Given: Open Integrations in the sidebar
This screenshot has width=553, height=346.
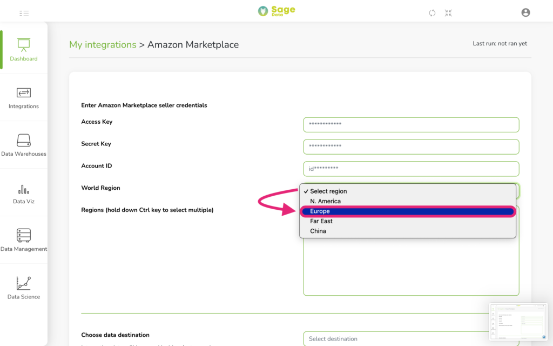Looking at the screenshot, I should [x=24, y=98].
